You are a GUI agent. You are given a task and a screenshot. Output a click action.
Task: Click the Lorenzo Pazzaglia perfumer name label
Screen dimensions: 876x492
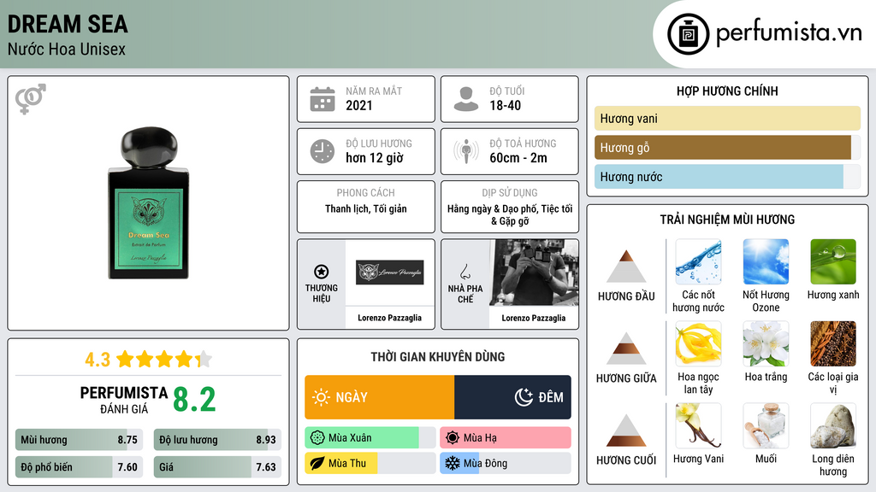point(534,318)
